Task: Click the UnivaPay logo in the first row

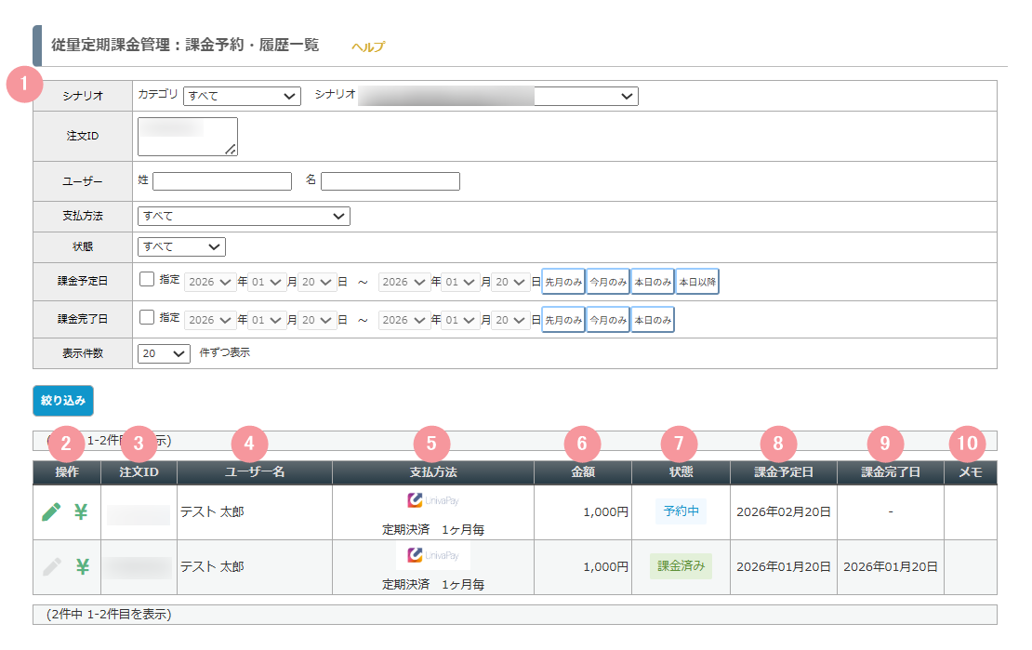Action: coord(432,500)
